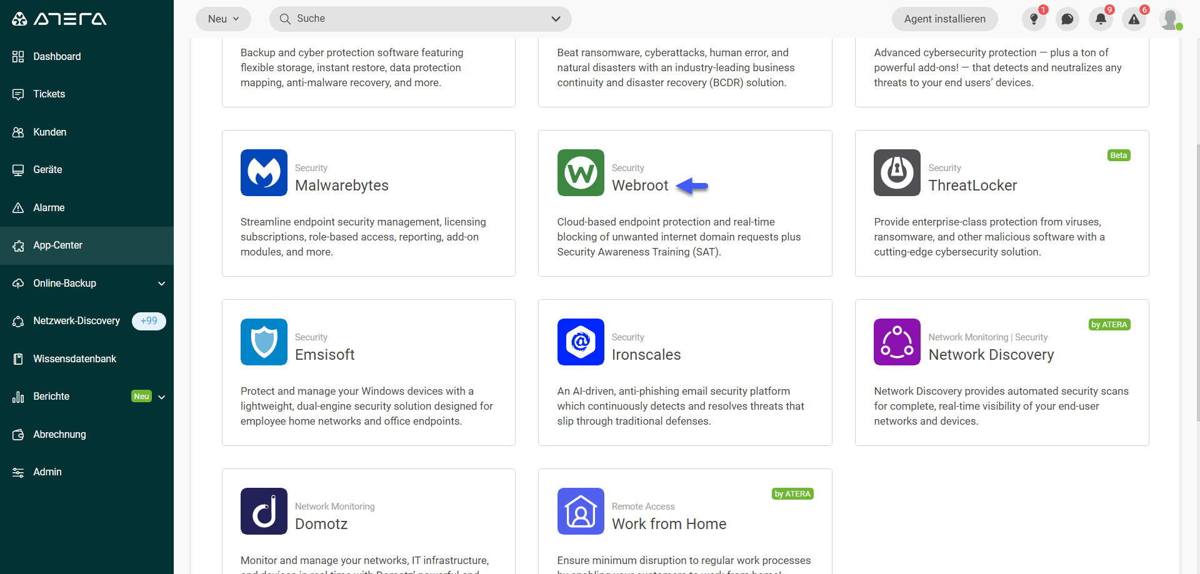This screenshot has width=1200, height=574.
Task: Click in the Suche search field
Action: point(420,19)
